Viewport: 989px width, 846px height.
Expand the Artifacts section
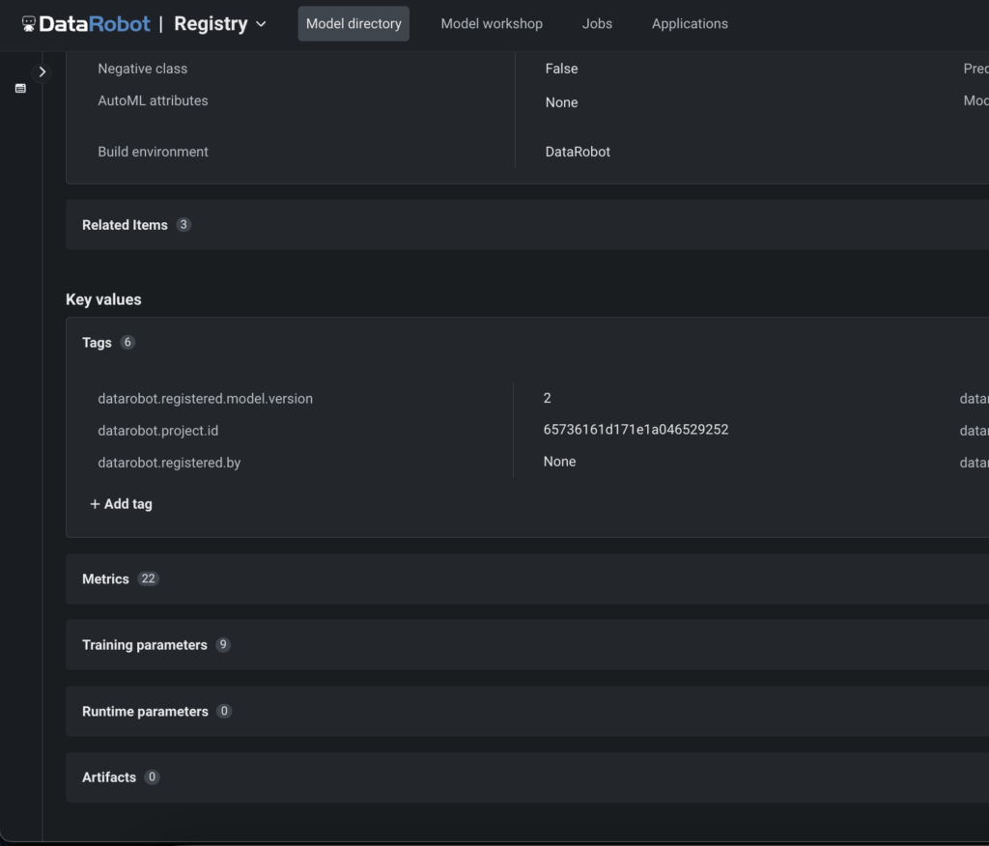tap(527, 777)
